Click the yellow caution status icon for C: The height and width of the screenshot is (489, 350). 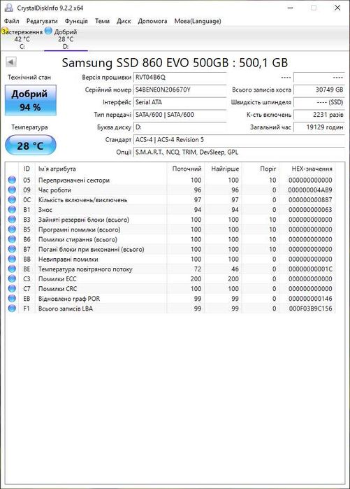[4, 31]
